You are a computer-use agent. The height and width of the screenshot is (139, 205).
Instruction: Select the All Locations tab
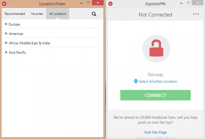pyautogui.click(x=58, y=14)
